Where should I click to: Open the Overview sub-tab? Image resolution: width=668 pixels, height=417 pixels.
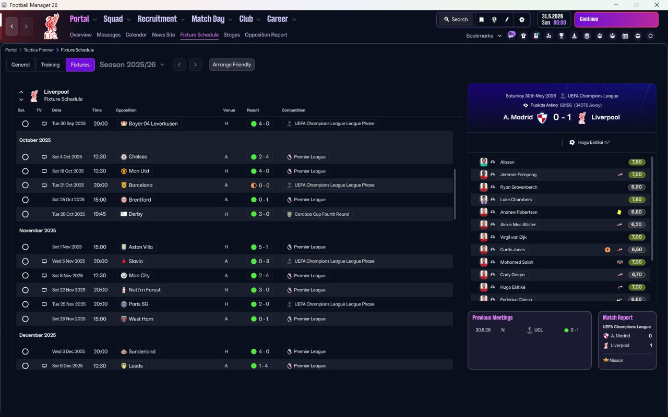click(x=81, y=35)
